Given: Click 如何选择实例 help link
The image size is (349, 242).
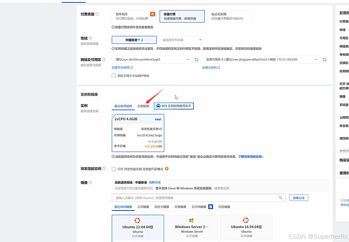Looking at the screenshot, I should [90, 111].
